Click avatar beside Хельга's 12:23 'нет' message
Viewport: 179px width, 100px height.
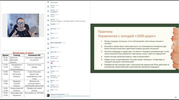(48, 81)
